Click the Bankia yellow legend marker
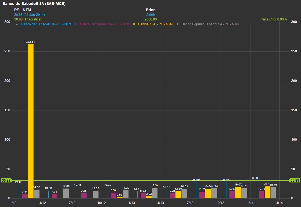Screen dimensions: 301x207 tap(134, 24)
